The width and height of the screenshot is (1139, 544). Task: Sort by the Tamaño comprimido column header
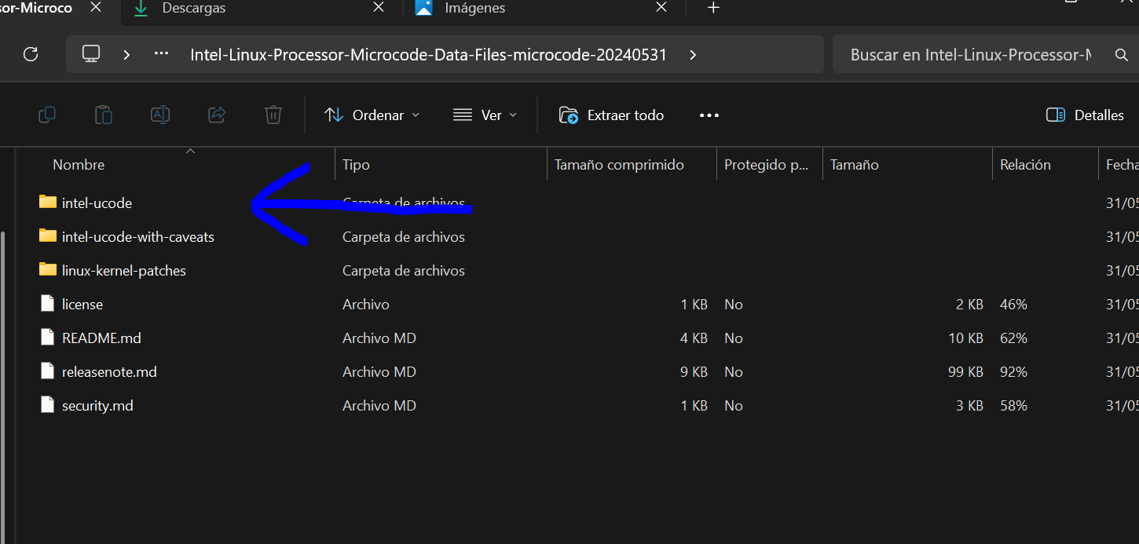619,165
